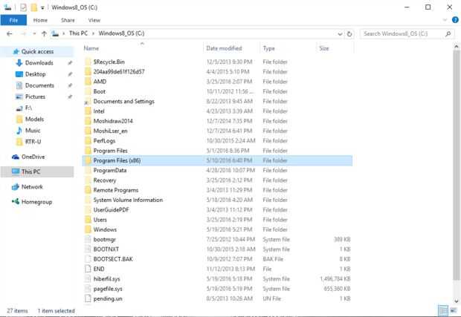The width and height of the screenshot is (461, 317).
Task: Click the vertical scrollbar up arrow
Action: click(457, 46)
